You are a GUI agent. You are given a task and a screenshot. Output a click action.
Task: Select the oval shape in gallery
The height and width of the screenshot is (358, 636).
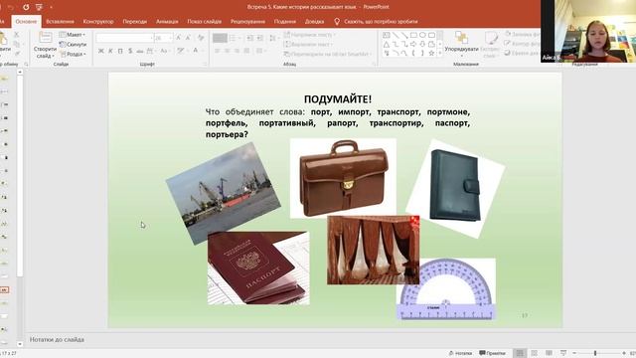click(422, 36)
